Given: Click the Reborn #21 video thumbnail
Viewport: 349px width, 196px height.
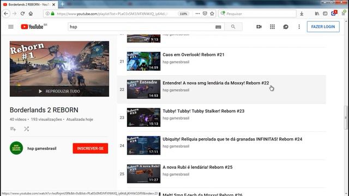Looking at the screenshot, I should click(x=143, y=61).
